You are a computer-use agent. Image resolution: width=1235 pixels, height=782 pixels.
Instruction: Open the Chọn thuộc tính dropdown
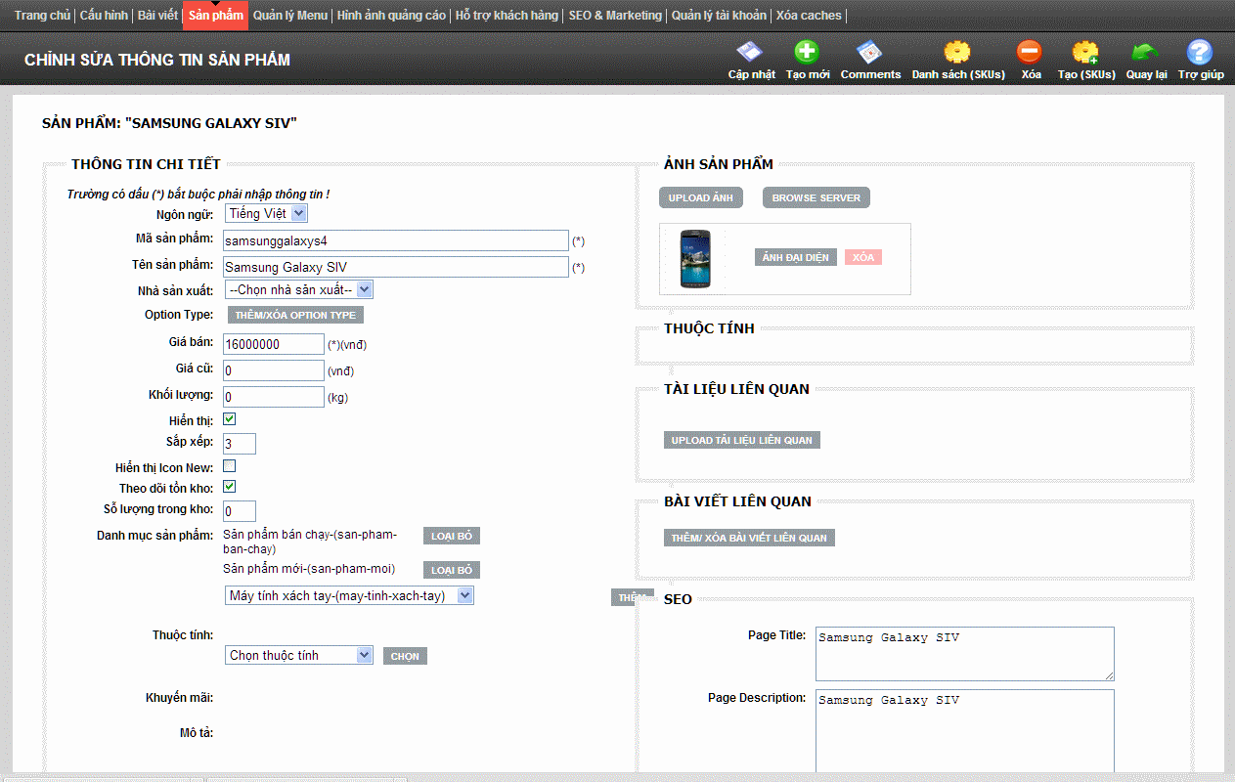[299, 655]
